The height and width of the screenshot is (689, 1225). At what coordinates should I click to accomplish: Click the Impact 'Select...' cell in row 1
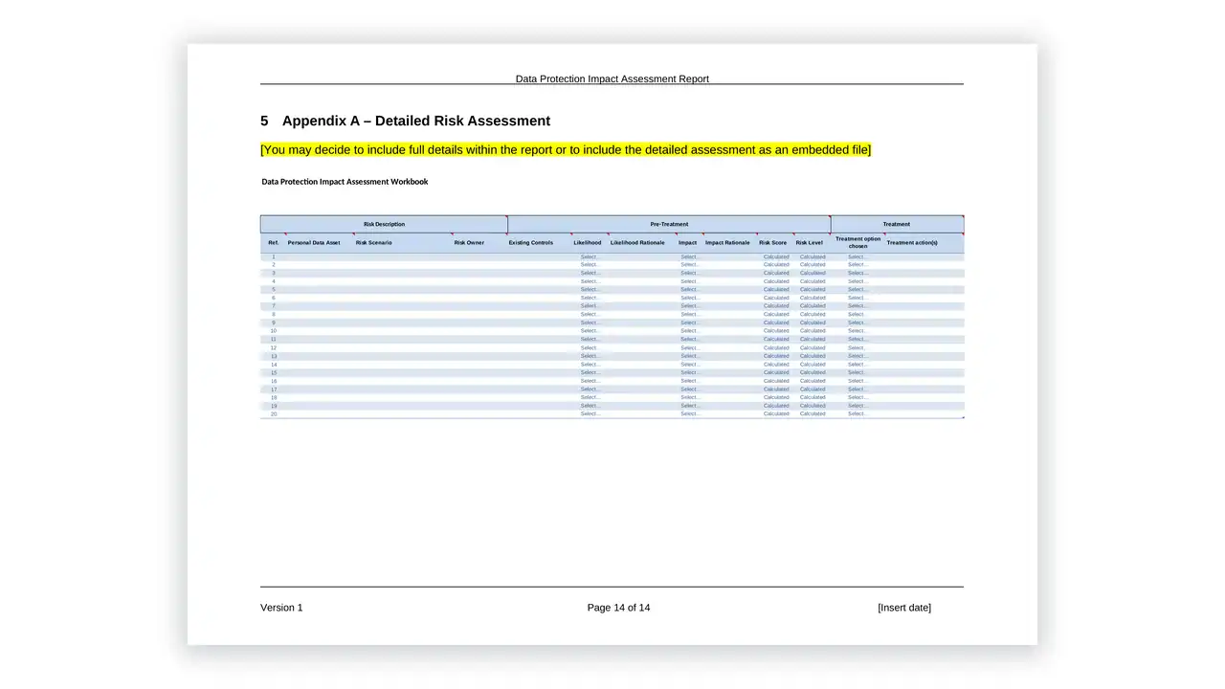(690, 256)
